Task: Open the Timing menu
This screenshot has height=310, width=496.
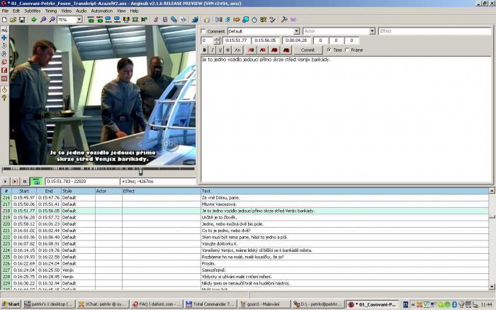Action: click(50, 11)
